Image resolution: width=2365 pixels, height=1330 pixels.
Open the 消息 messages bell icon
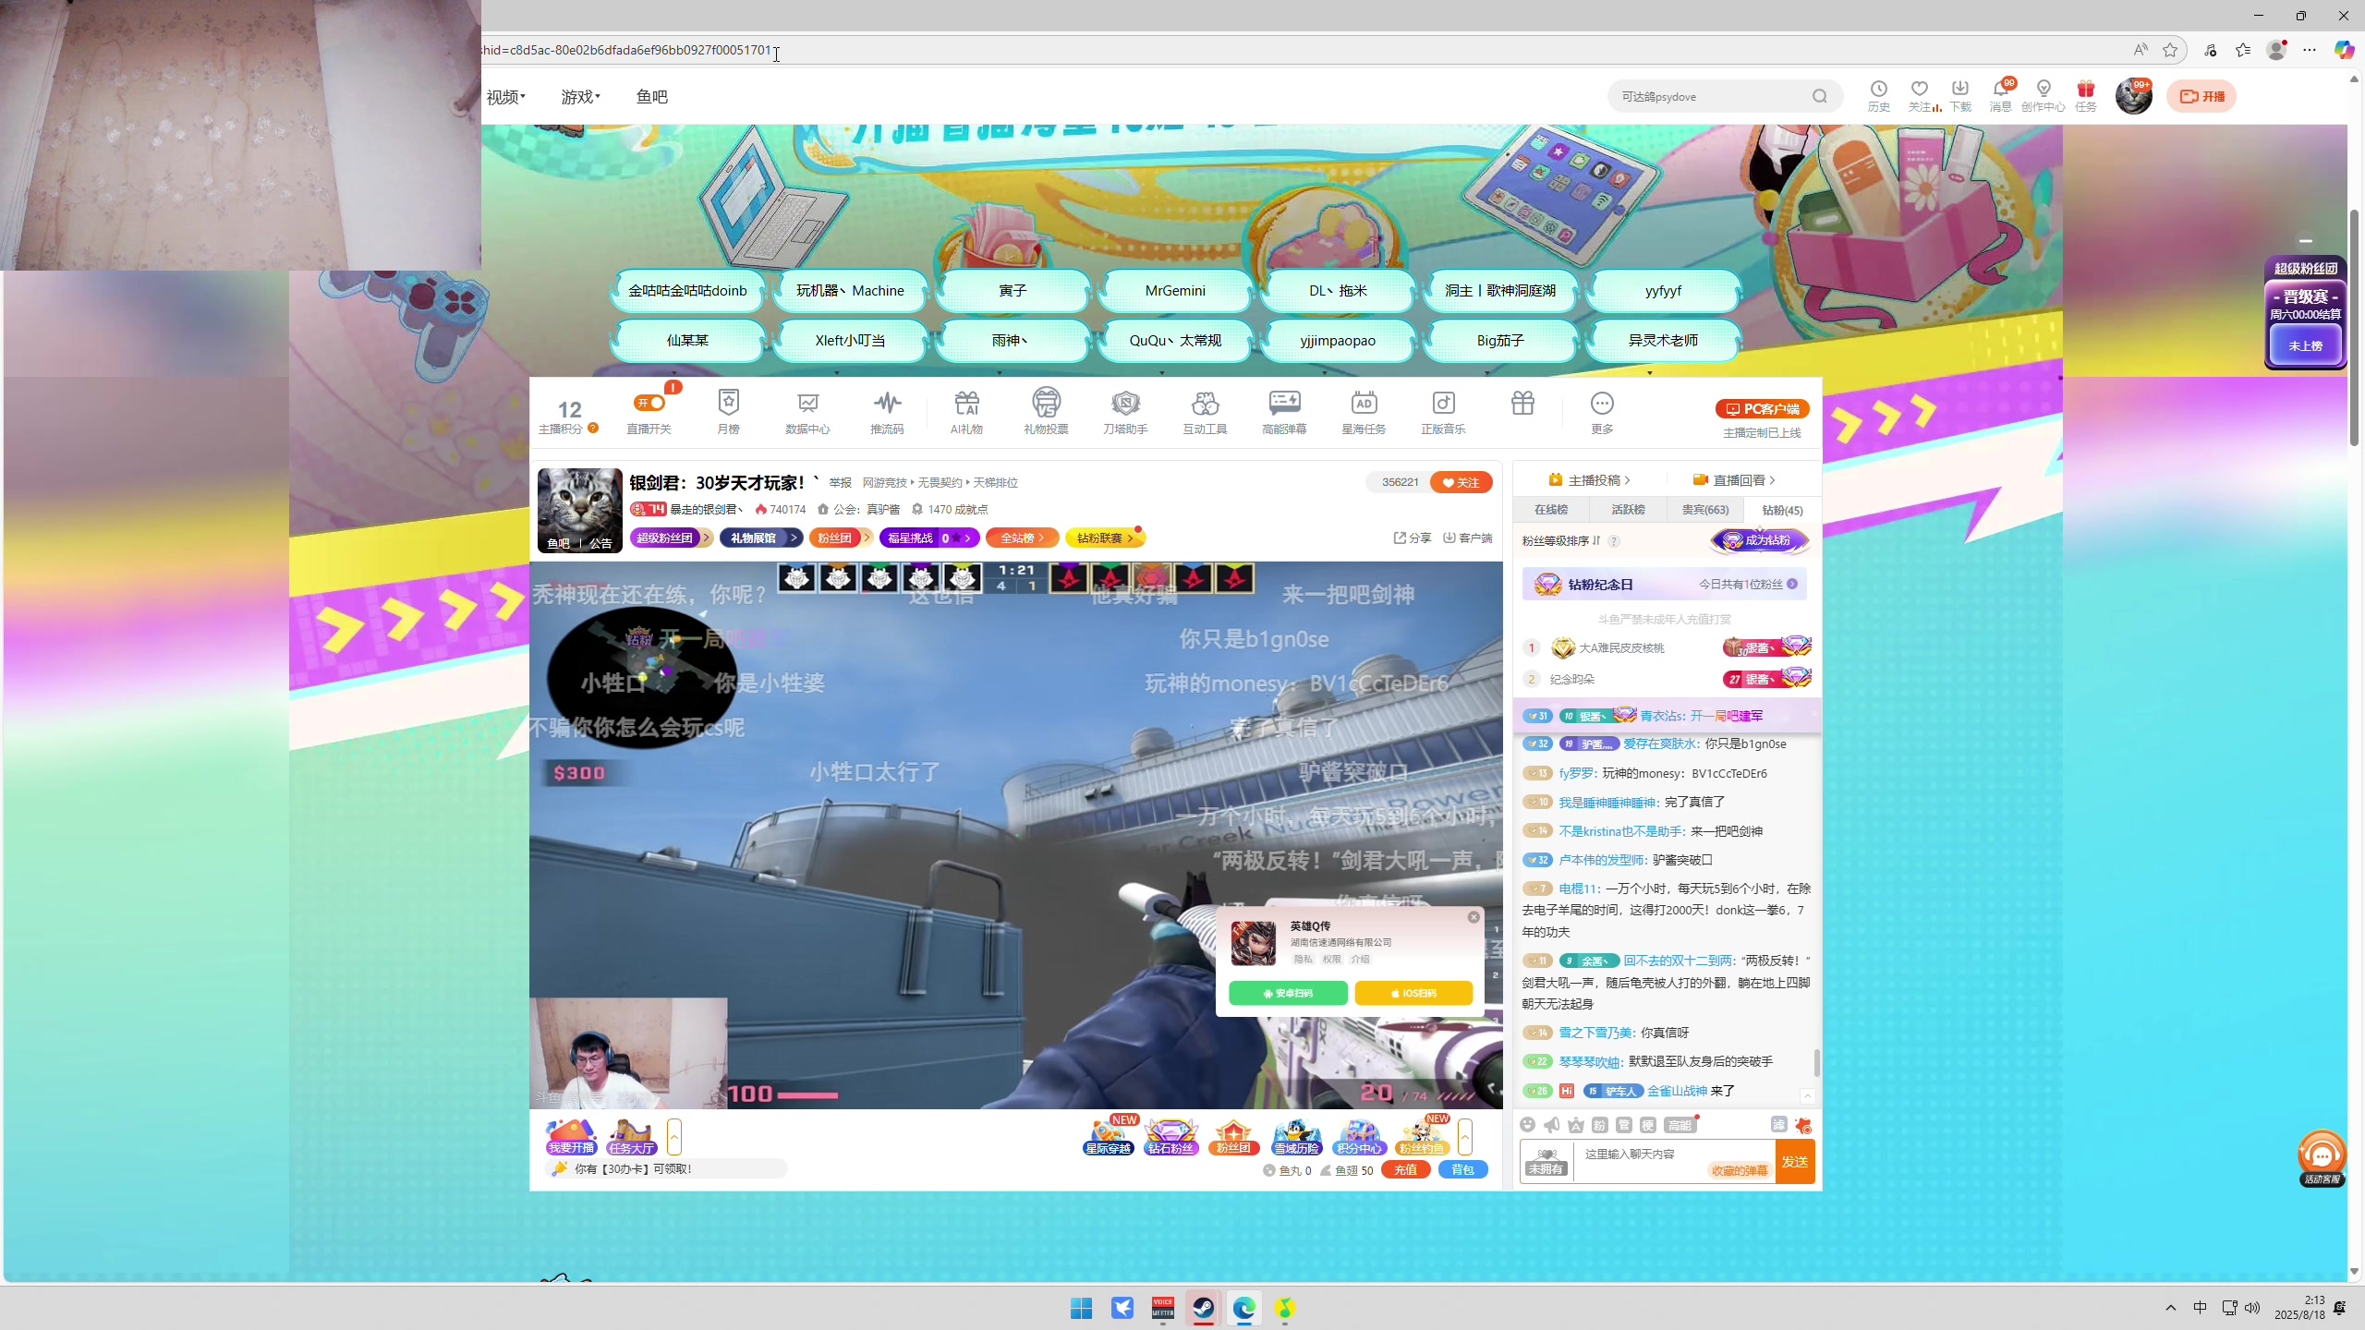click(2000, 95)
